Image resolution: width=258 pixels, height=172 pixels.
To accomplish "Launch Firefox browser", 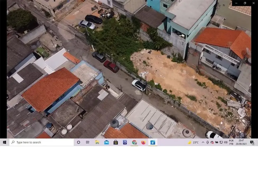I will coord(143,142).
